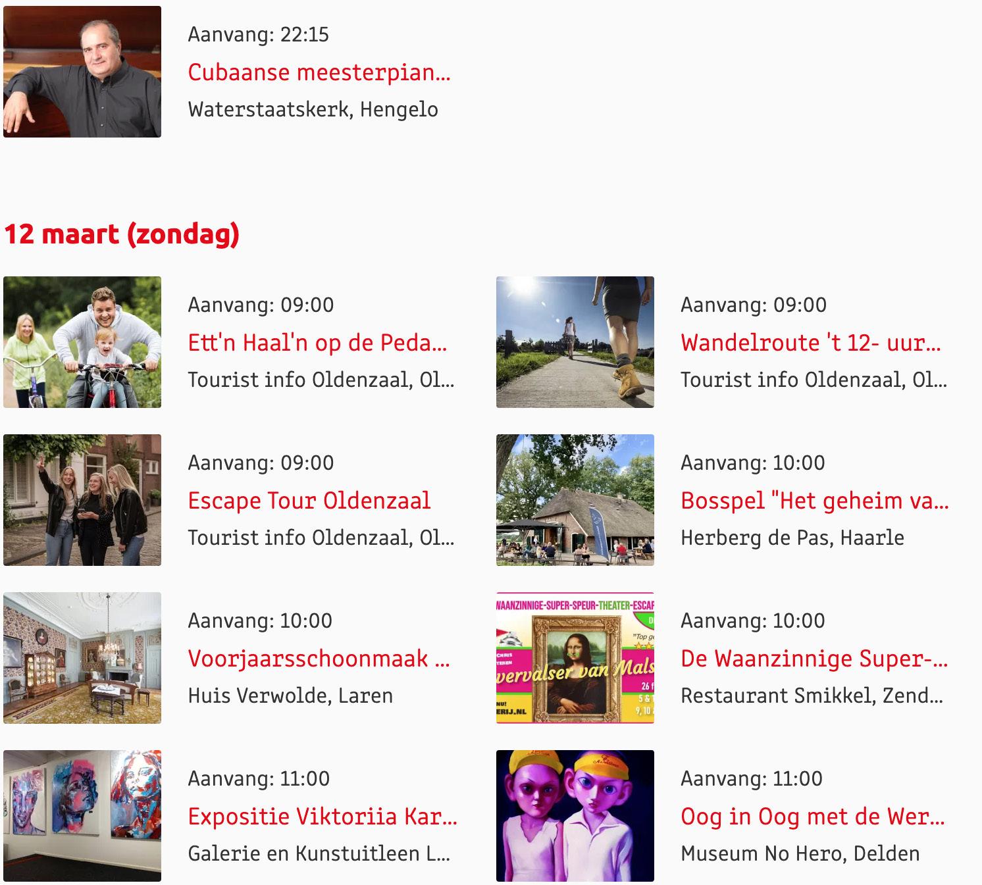
Task: Click the Mona Lisa poster thumbnail
Action: (575, 658)
